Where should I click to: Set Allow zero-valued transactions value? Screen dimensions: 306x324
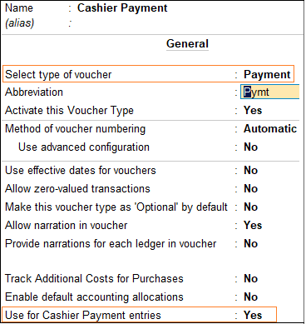[x=250, y=188]
